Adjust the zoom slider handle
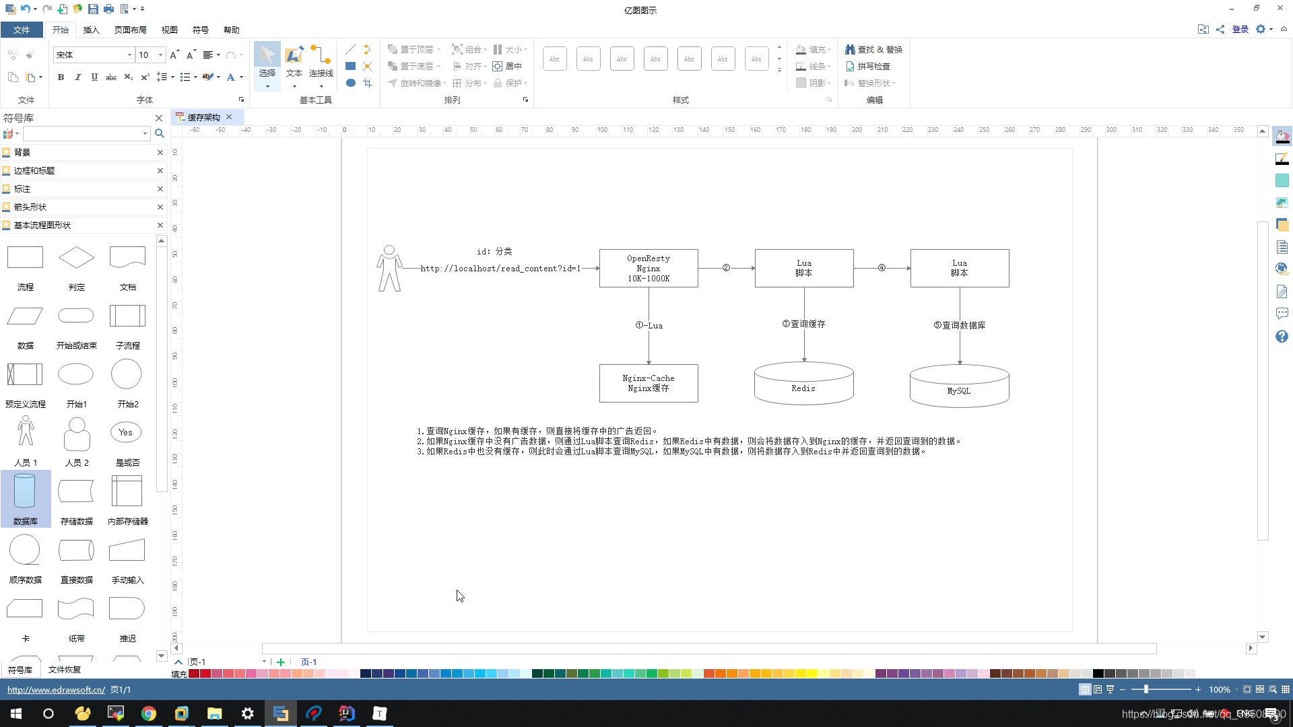The image size is (1293, 727). coord(1146,689)
